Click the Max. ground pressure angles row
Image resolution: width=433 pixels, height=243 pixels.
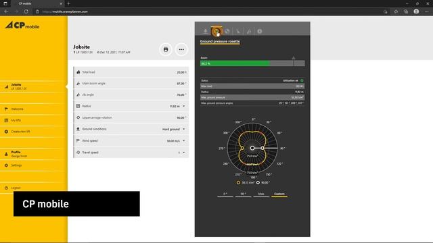252,103
